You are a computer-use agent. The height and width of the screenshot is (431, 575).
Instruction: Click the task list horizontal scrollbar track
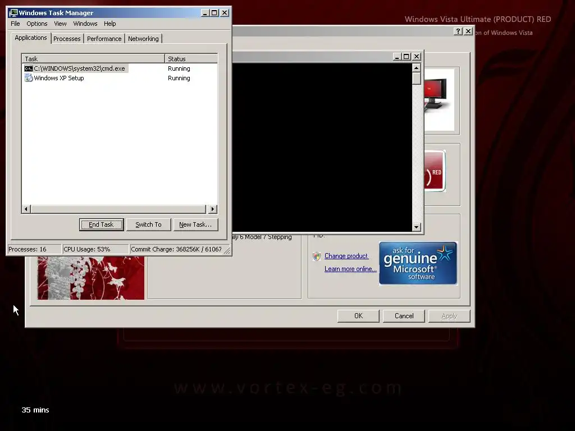point(119,209)
